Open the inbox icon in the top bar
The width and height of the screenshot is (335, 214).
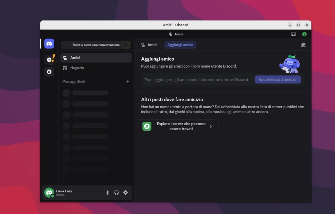pyautogui.click(x=293, y=34)
